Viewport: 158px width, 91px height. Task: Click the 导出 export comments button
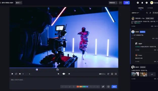(155, 13)
